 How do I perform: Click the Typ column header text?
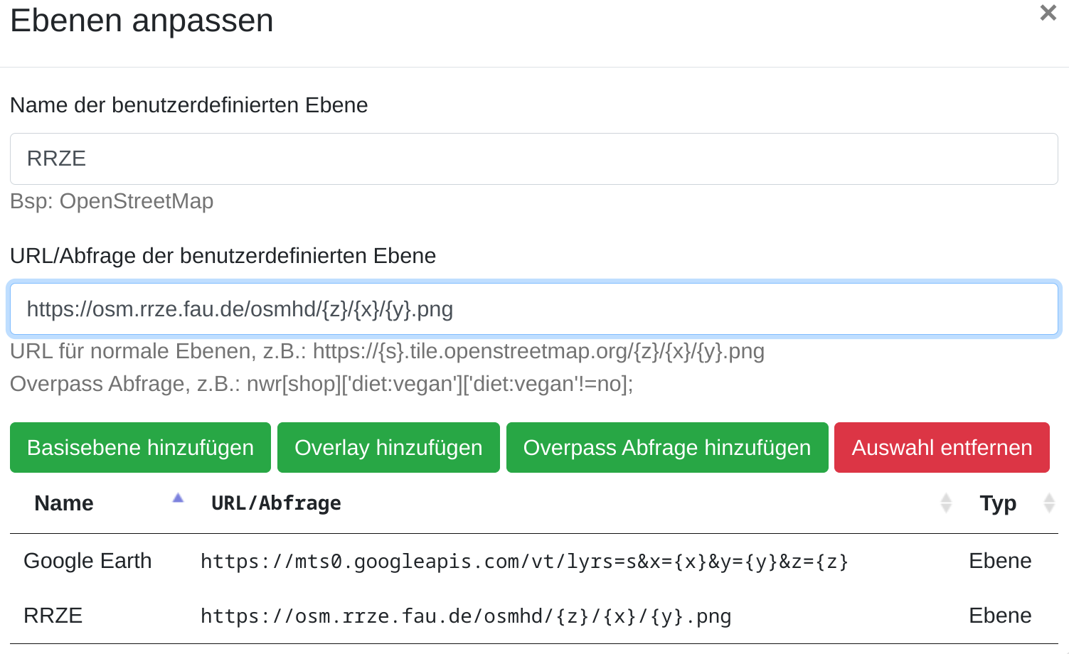[x=998, y=503]
